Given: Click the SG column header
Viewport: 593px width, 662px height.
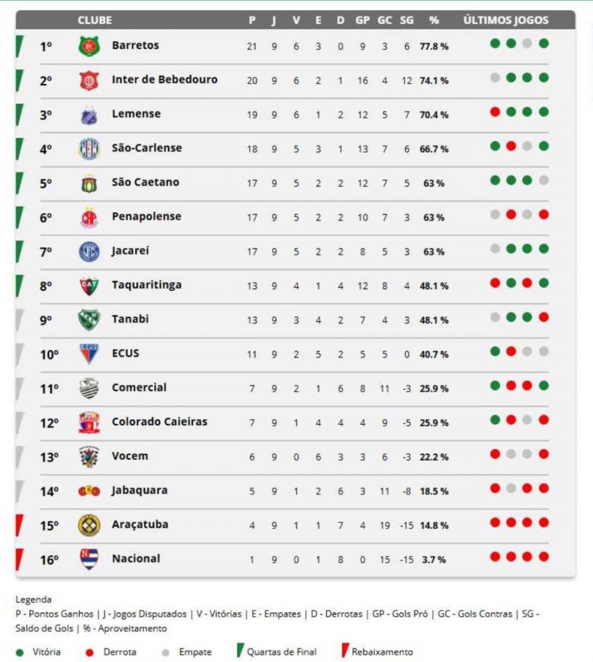Looking at the screenshot, I should pyautogui.click(x=406, y=20).
